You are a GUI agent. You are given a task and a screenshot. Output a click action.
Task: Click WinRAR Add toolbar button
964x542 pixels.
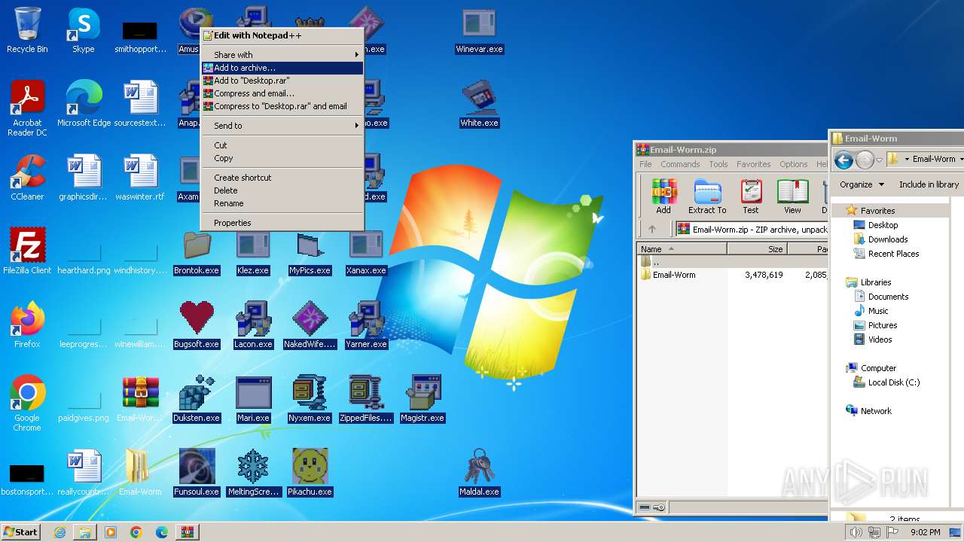[664, 196]
